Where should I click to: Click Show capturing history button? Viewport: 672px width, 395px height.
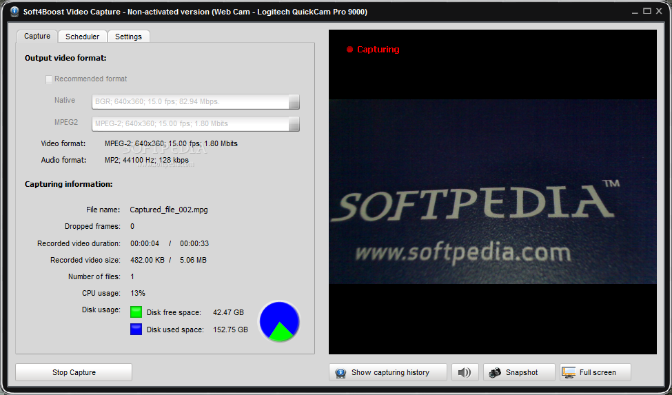click(388, 372)
